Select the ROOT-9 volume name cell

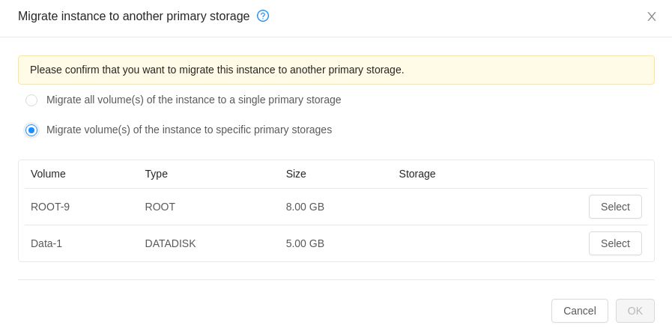(50, 207)
